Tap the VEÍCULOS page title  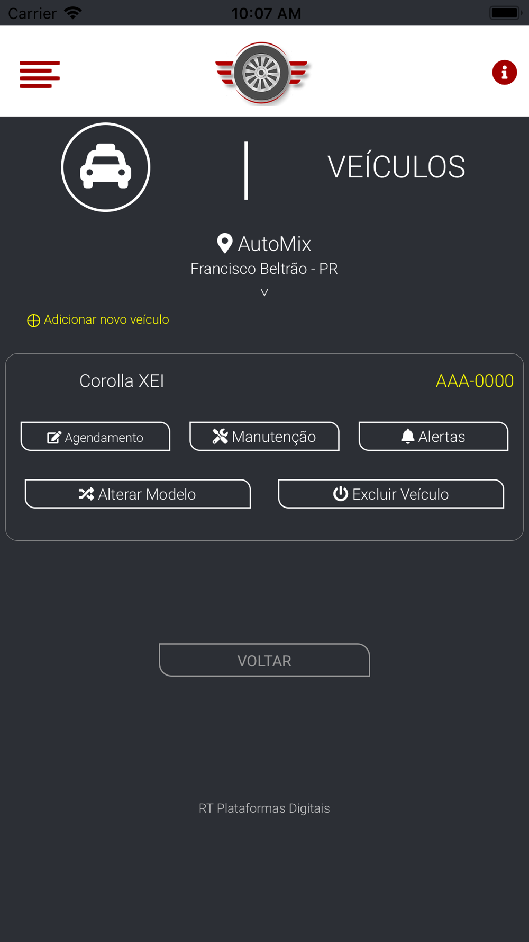[396, 167]
